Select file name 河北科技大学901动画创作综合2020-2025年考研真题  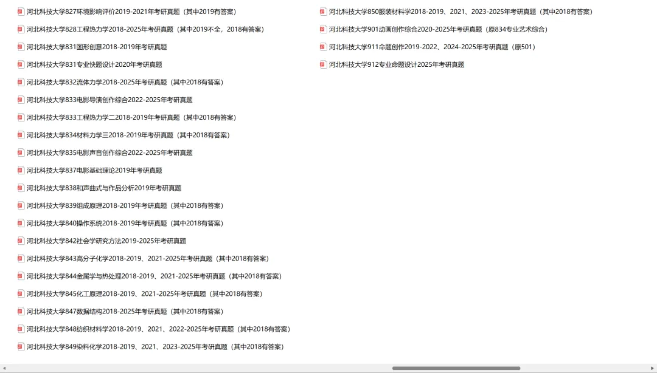[x=438, y=29]
